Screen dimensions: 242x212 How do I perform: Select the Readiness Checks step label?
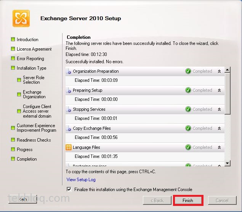point(34,140)
